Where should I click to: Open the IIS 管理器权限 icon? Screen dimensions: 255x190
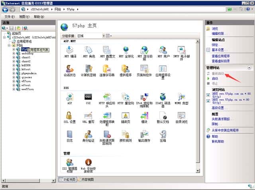pos(70,162)
